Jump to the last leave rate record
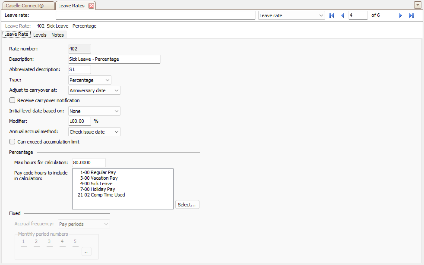 click(411, 16)
